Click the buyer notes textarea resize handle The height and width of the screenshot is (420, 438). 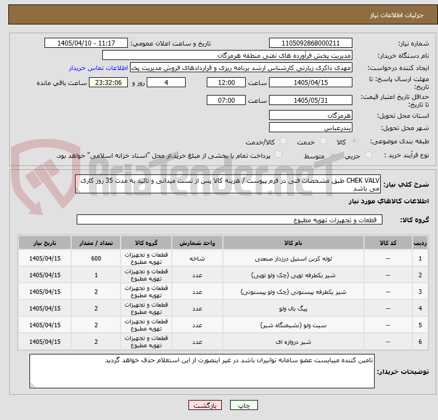tap(32, 386)
